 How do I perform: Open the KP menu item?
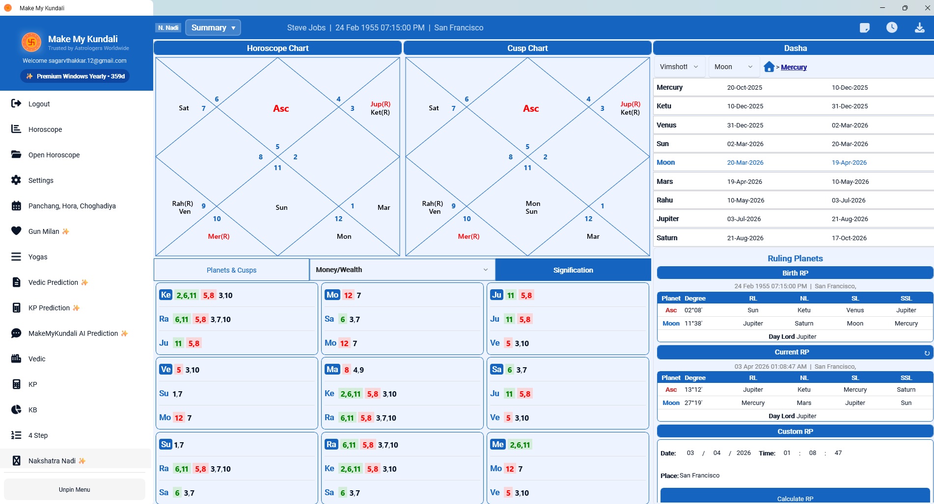click(33, 384)
